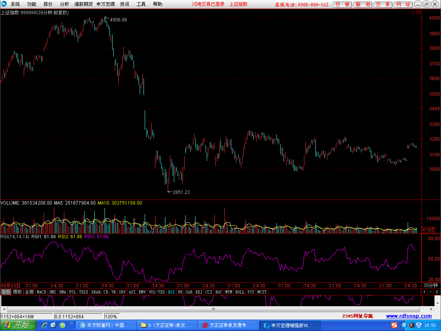Switch to the VOL-TDX indicator
Viewport: 441px width, 331px height.
(x=157, y=292)
